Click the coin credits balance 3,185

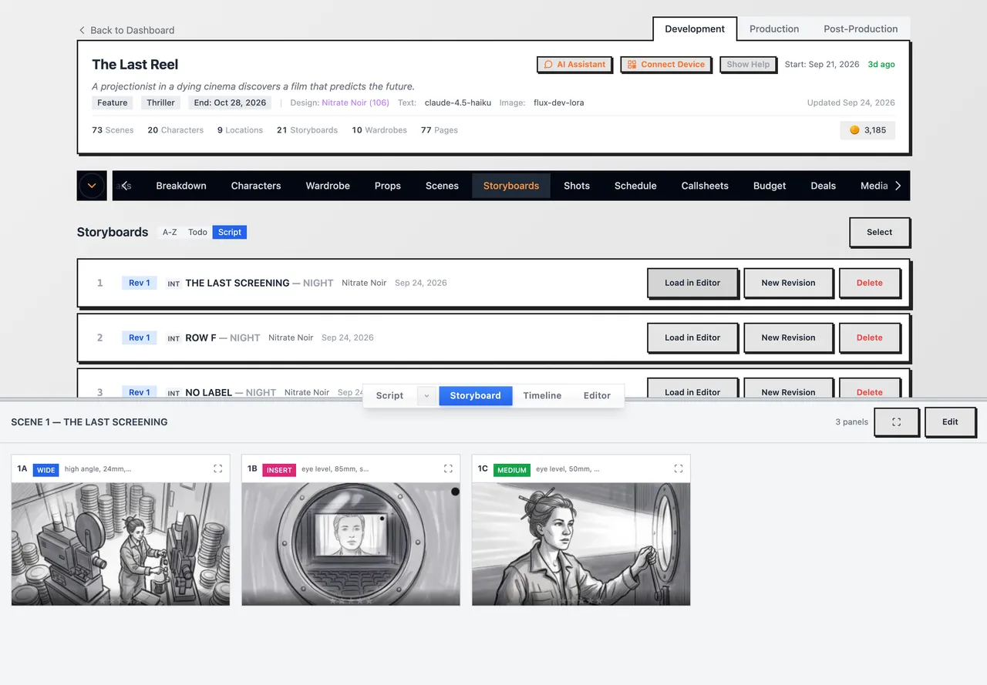pyautogui.click(x=867, y=130)
